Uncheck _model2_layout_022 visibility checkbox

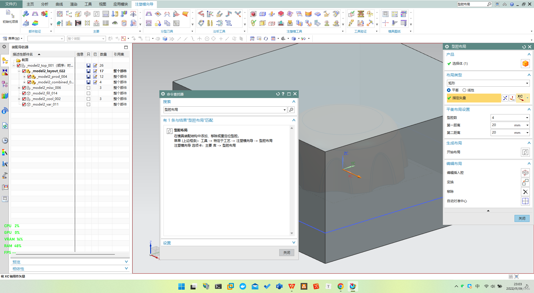[x=24, y=71]
